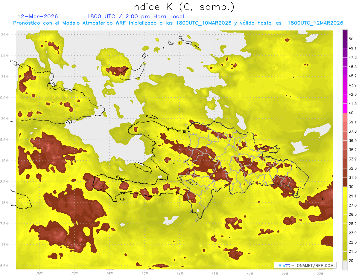
Task: Click the olive swatch between 20 and 21.3
Action: pyautogui.click(x=345, y=256)
